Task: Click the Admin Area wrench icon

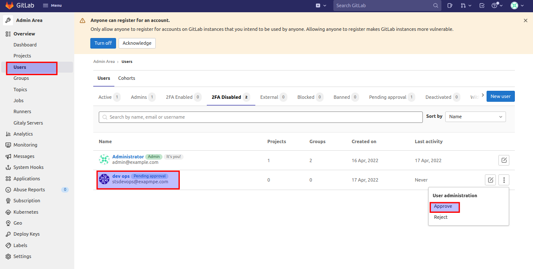Action: pos(8,20)
